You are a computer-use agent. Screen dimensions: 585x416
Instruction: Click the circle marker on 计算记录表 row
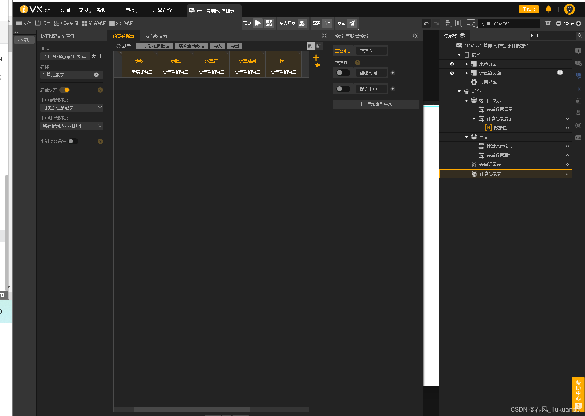tap(567, 174)
